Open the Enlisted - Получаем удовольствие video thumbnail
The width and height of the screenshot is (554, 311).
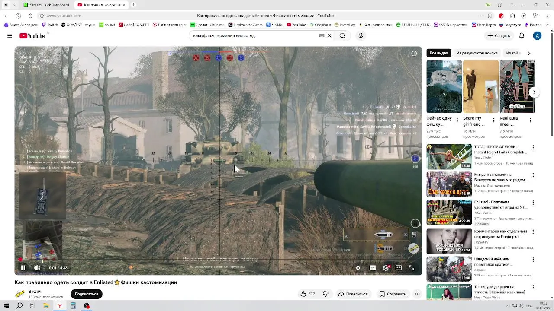pyautogui.click(x=449, y=212)
